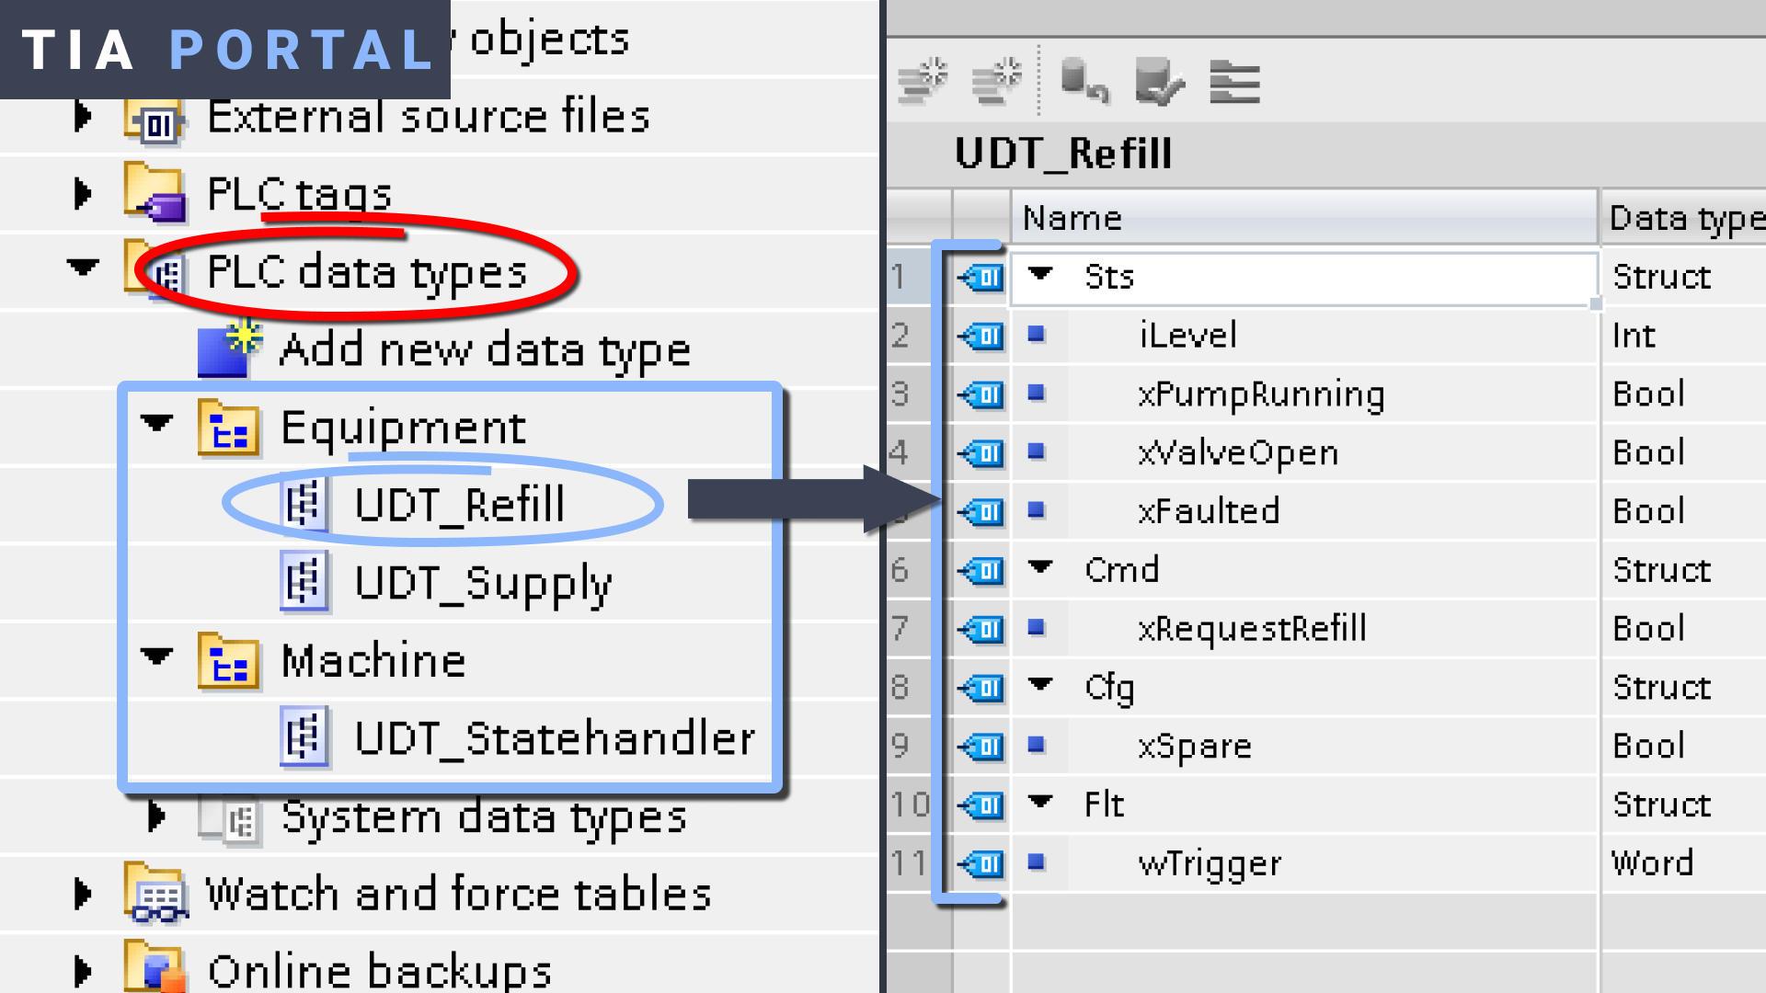Image resolution: width=1766 pixels, height=993 pixels.
Task: Expand the External source files node
Action: [x=83, y=117]
